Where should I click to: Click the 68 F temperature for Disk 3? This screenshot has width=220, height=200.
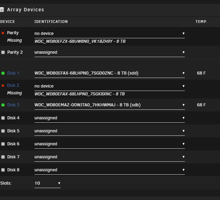click(x=201, y=105)
